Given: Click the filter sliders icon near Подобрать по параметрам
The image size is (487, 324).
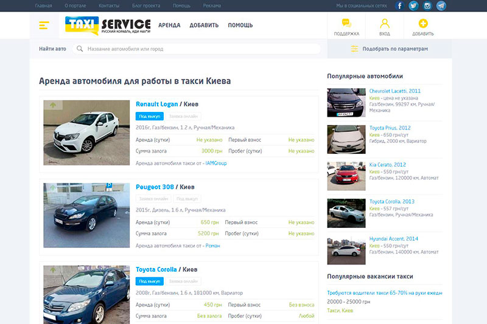Looking at the screenshot, I should point(354,49).
